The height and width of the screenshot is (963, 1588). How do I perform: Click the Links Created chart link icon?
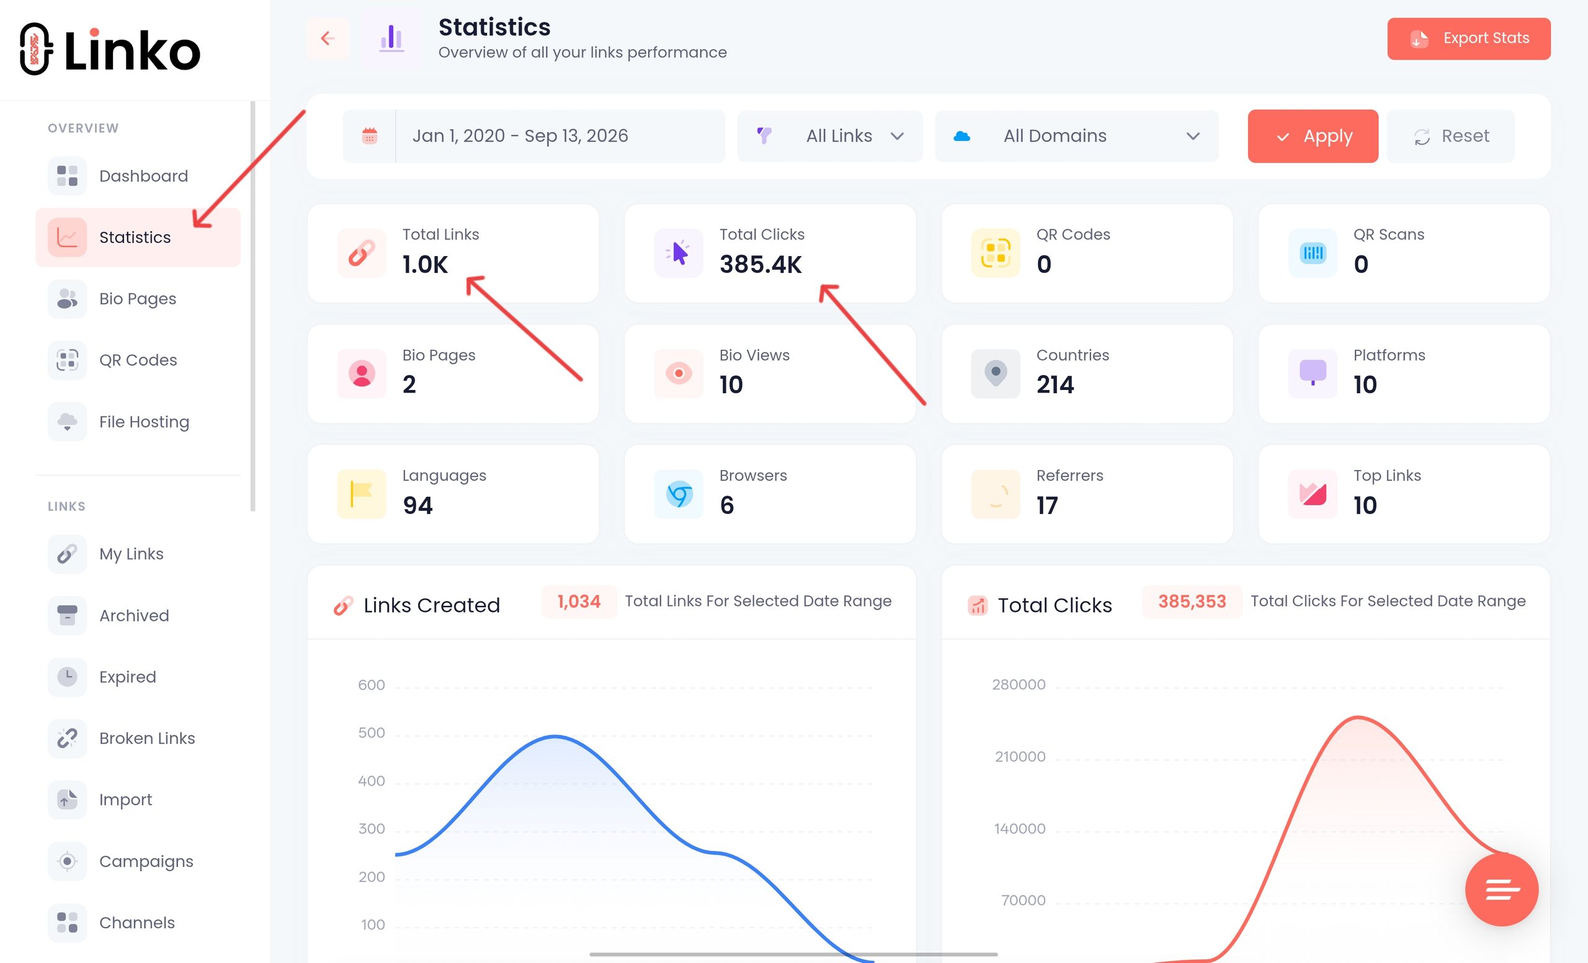343,605
